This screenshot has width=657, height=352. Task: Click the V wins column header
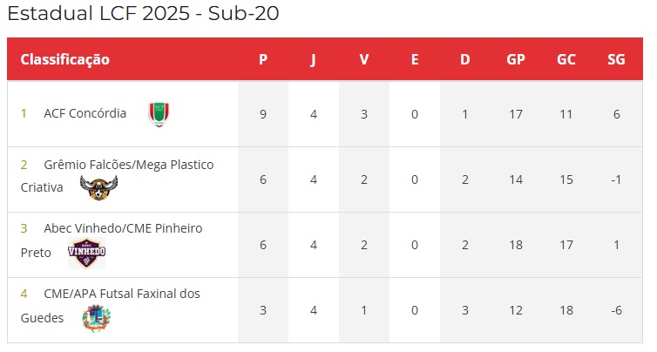point(364,59)
